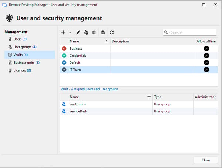Click the blue Default vault icon
Screen dimensions: 222x168
64,63
